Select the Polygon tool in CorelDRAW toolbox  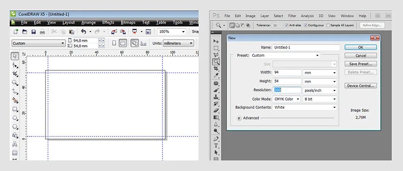[x=15, y=127]
